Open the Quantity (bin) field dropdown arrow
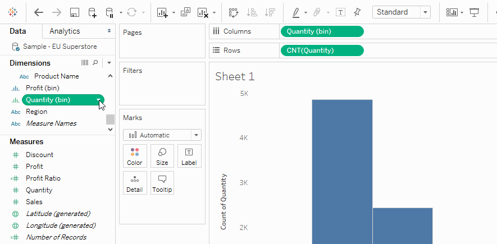The width and height of the screenshot is (497, 244). tap(99, 100)
